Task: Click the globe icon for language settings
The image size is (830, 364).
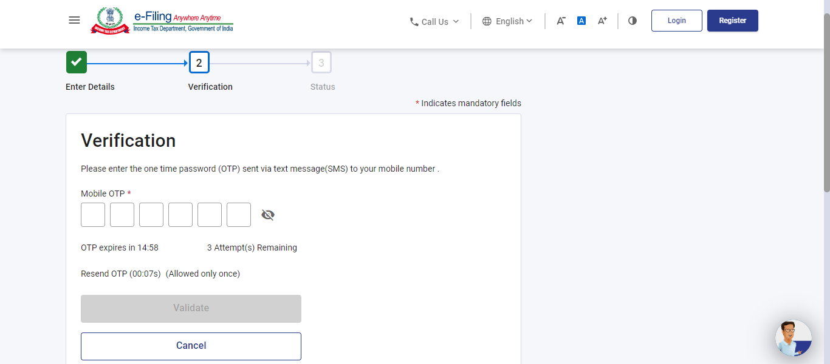Action: (x=486, y=21)
